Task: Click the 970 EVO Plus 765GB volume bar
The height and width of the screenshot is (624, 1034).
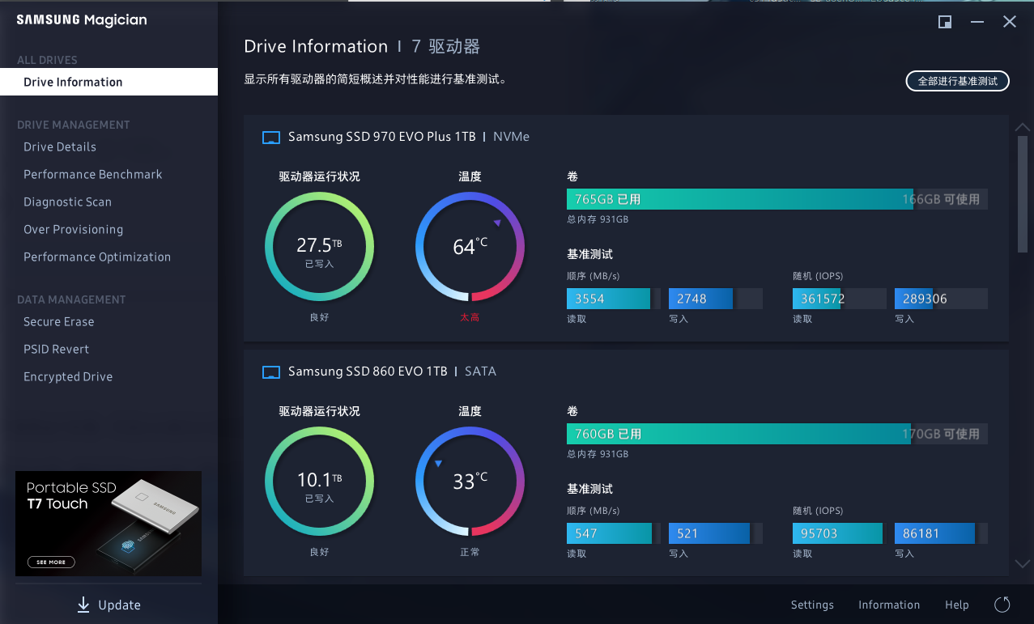Action: [777, 199]
